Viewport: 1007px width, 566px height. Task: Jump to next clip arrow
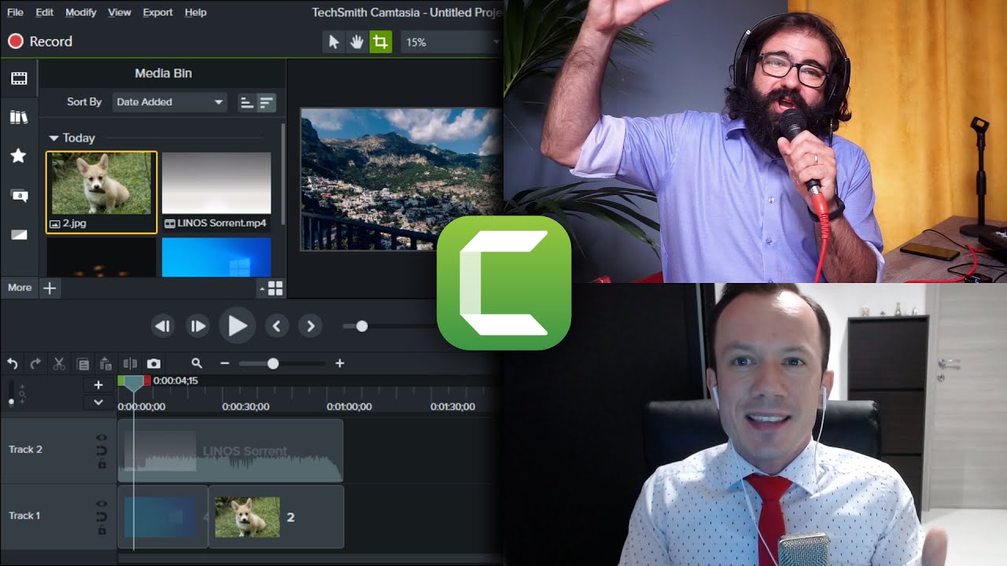tap(311, 326)
